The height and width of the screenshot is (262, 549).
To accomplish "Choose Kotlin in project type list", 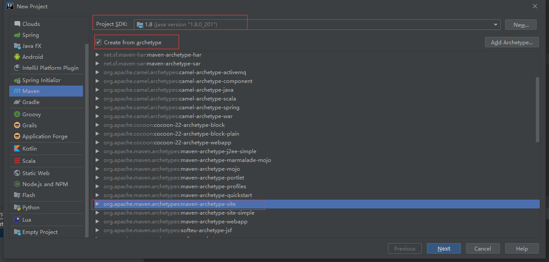I will 46,149.
